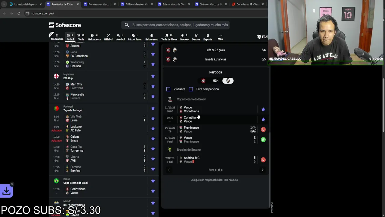Click the search magnifier icon
Viewport: 385px width, 217px height.
[x=127, y=25]
